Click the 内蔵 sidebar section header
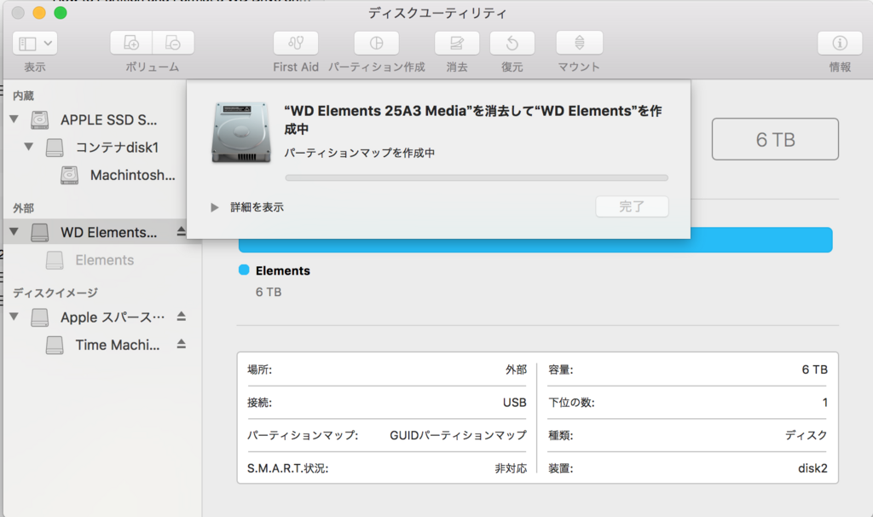The width and height of the screenshot is (873, 517). [23, 96]
